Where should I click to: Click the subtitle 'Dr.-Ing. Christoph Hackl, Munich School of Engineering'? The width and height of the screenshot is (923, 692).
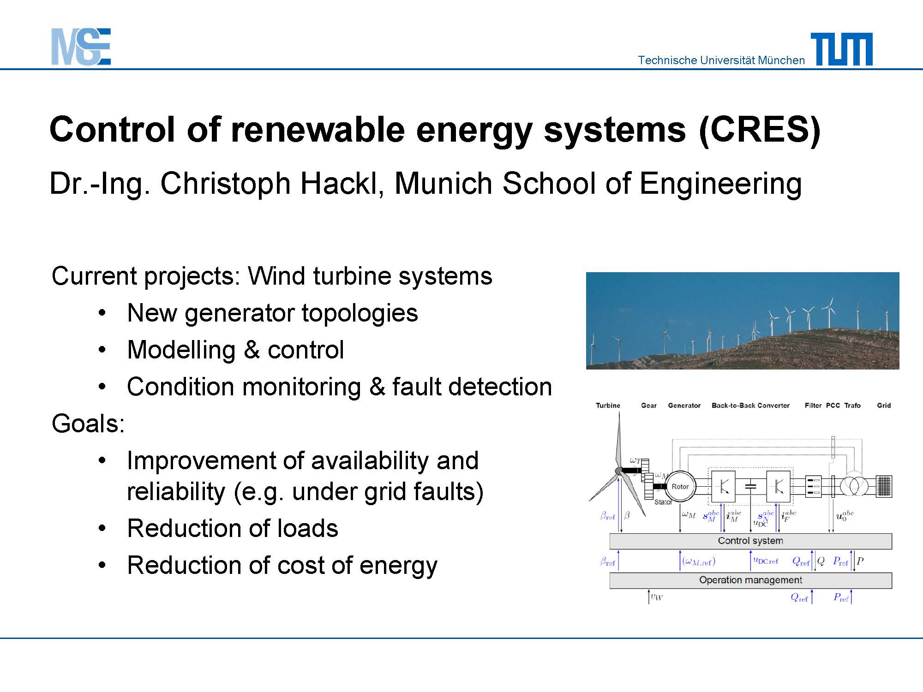(x=426, y=184)
